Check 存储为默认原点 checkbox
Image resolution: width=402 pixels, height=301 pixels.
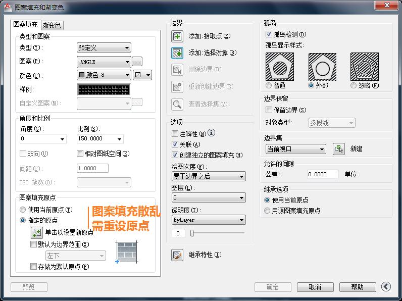pyautogui.click(x=33, y=266)
